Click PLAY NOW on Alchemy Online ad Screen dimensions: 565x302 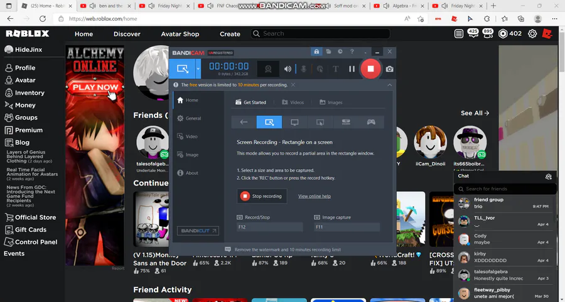[x=95, y=87]
